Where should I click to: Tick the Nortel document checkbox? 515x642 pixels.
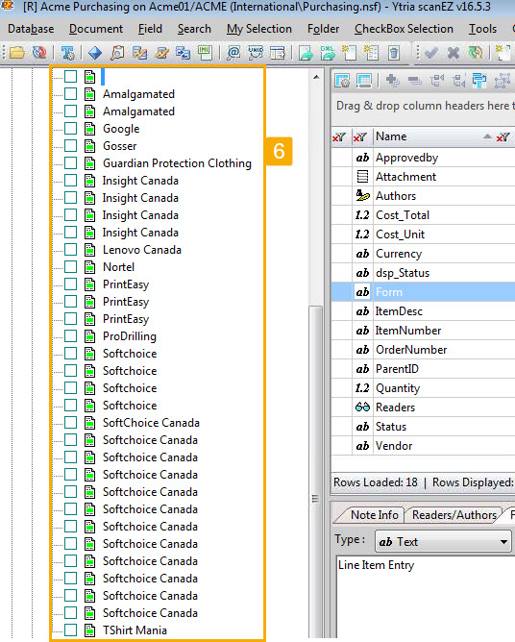(70, 266)
